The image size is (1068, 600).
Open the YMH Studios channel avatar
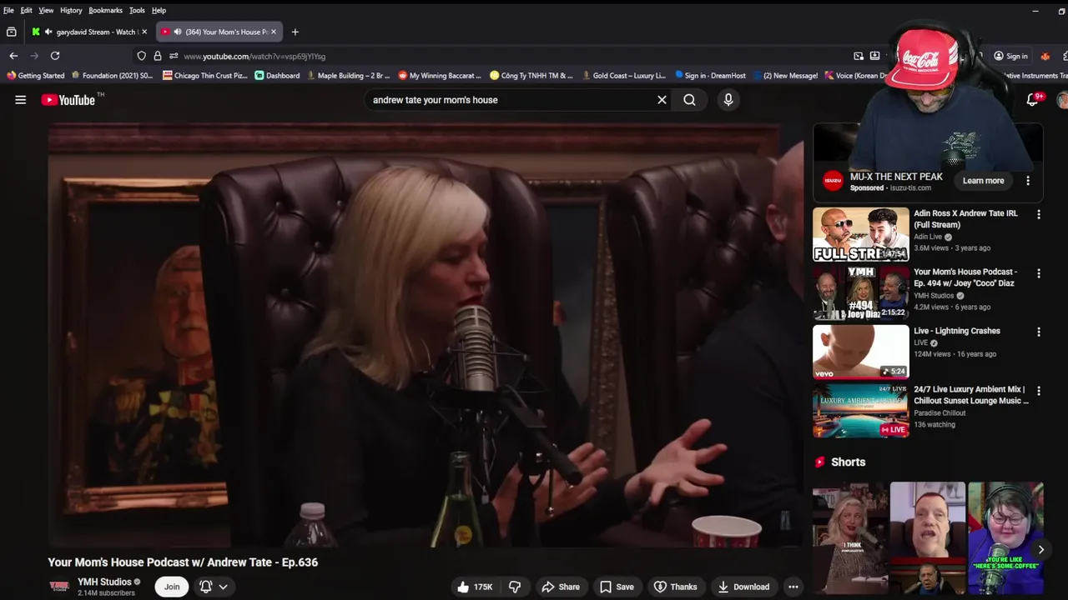[x=59, y=587]
